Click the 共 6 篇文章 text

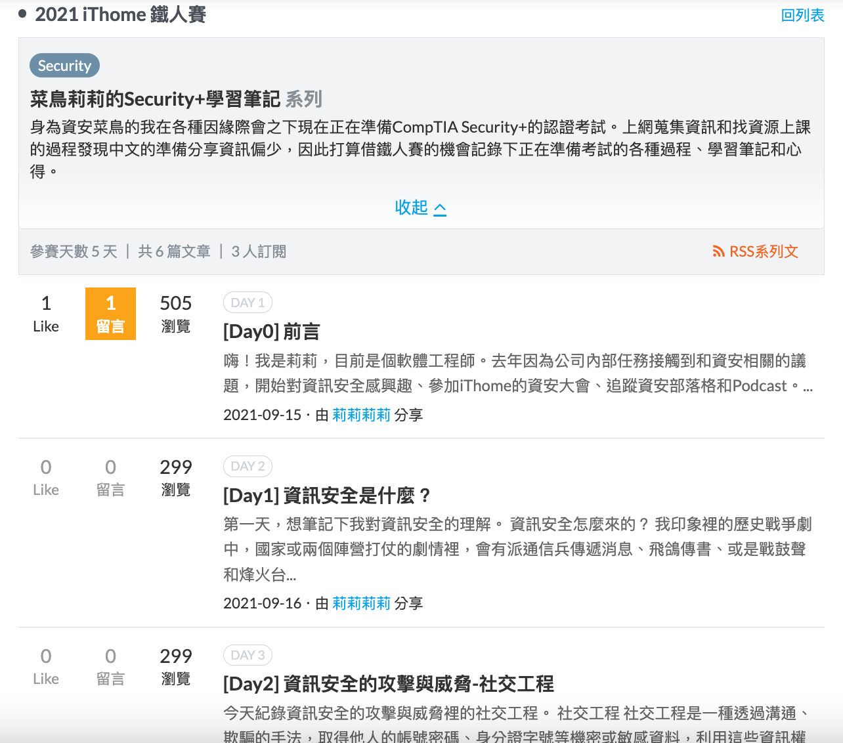click(174, 251)
